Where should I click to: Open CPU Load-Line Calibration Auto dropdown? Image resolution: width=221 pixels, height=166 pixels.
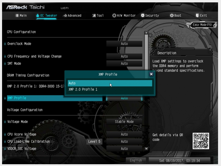click(x=124, y=141)
